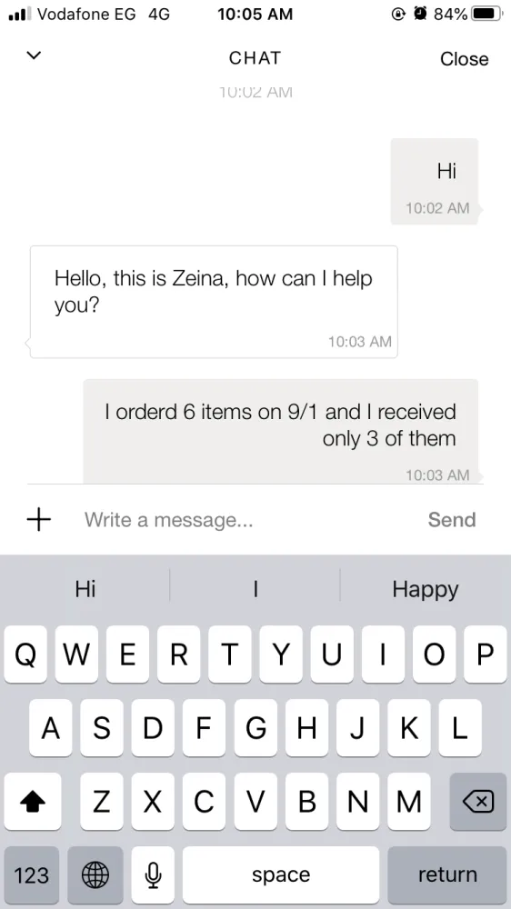Choose the "Happy" word suggestion
511x909 pixels.
click(426, 589)
